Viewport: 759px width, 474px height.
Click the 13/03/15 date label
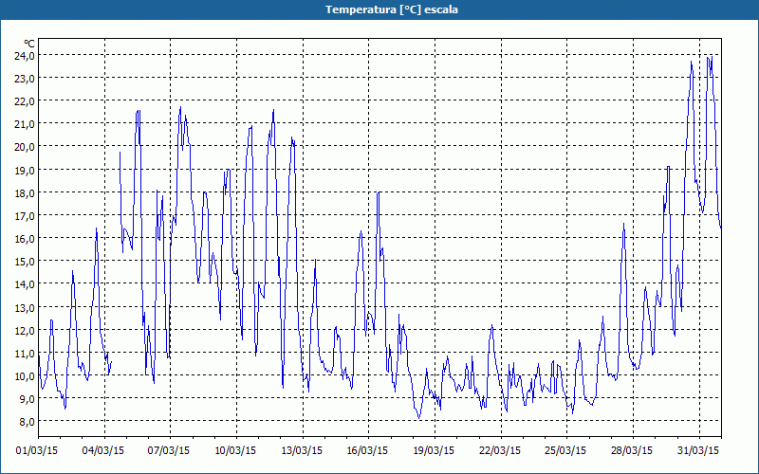[302, 451]
